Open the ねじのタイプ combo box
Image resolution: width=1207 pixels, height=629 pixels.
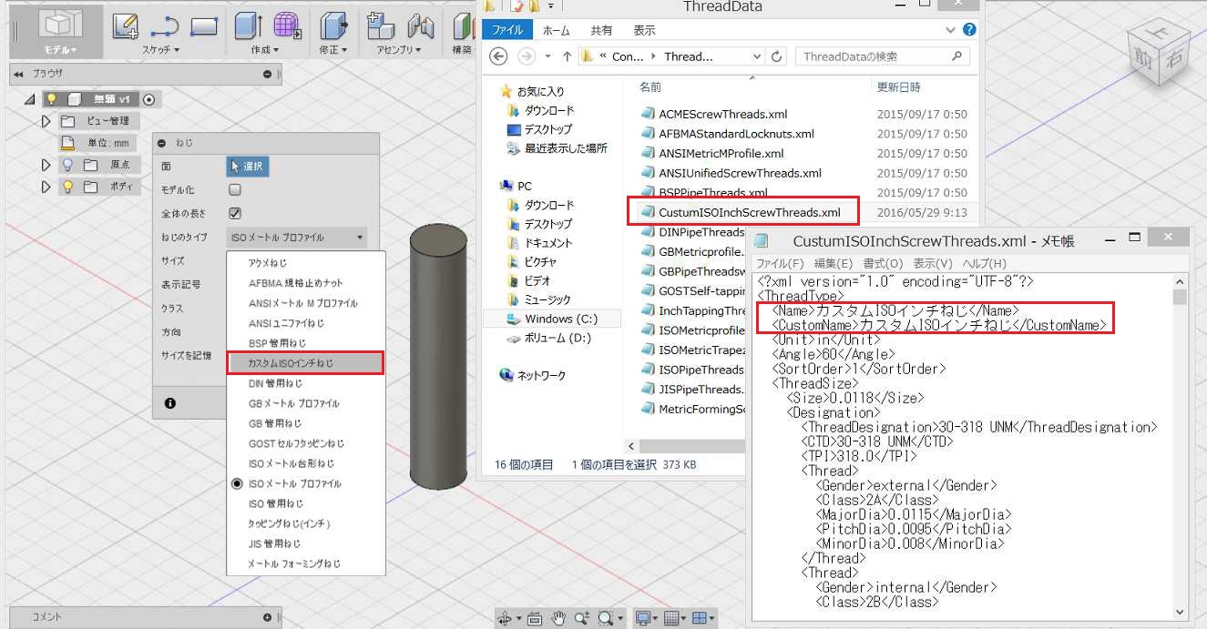coord(297,238)
